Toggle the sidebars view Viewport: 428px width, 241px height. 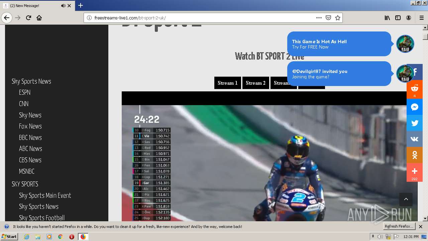tap(398, 18)
